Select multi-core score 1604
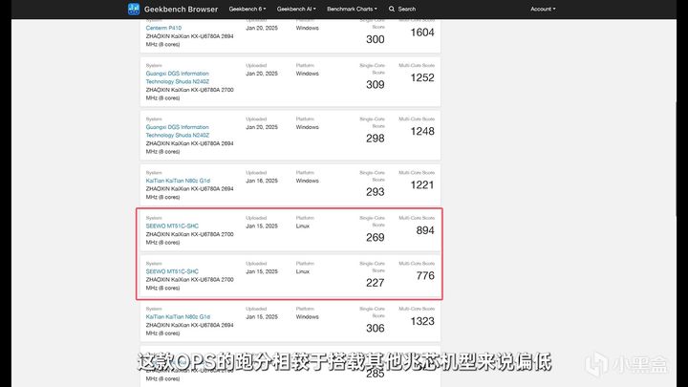Image resolution: width=688 pixels, height=387 pixels. (x=422, y=32)
